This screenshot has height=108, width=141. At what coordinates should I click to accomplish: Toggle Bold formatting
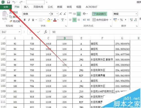click(25, 20)
